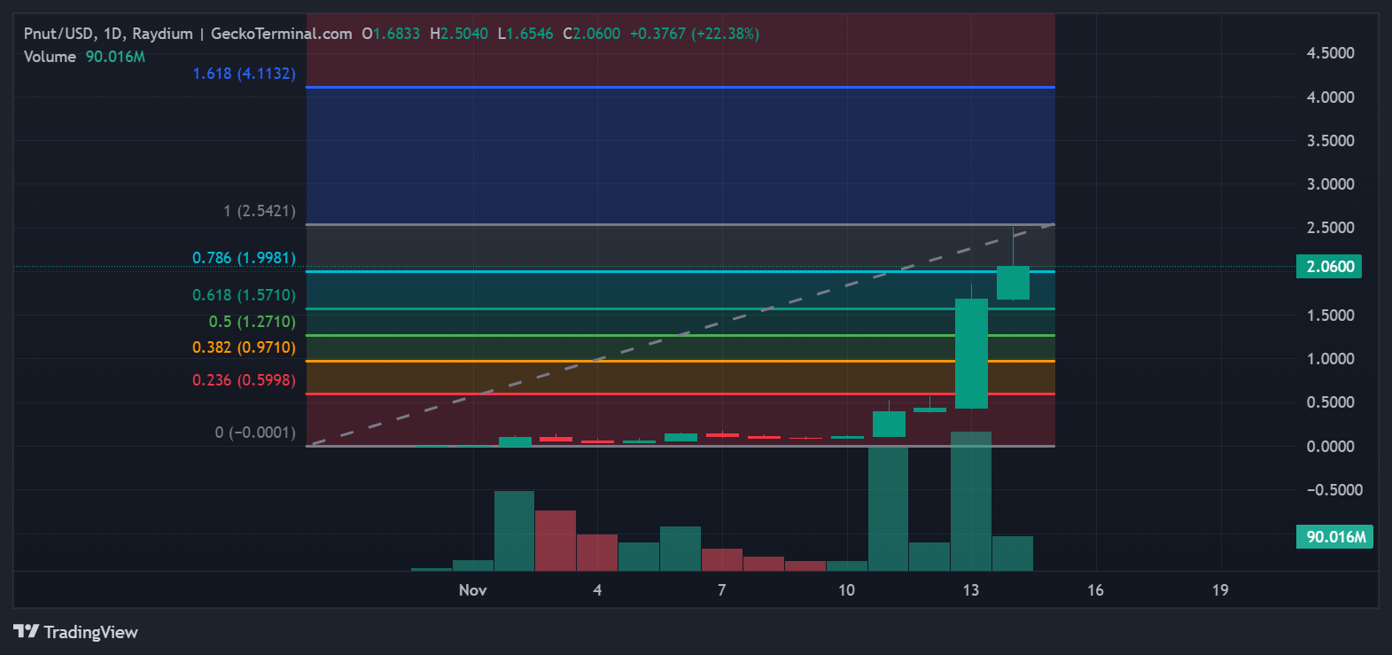This screenshot has height=655, width=1392.
Task: Click the 1.5000 price axis label
Action: [1331, 316]
